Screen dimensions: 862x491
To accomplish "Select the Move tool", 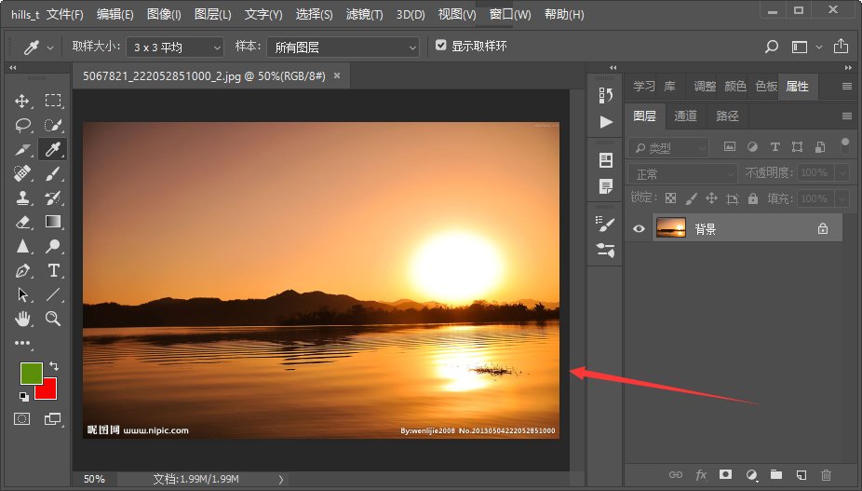I will click(x=22, y=101).
